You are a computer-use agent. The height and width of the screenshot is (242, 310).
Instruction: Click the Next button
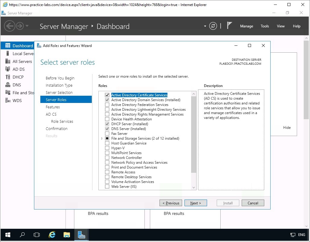196,203
